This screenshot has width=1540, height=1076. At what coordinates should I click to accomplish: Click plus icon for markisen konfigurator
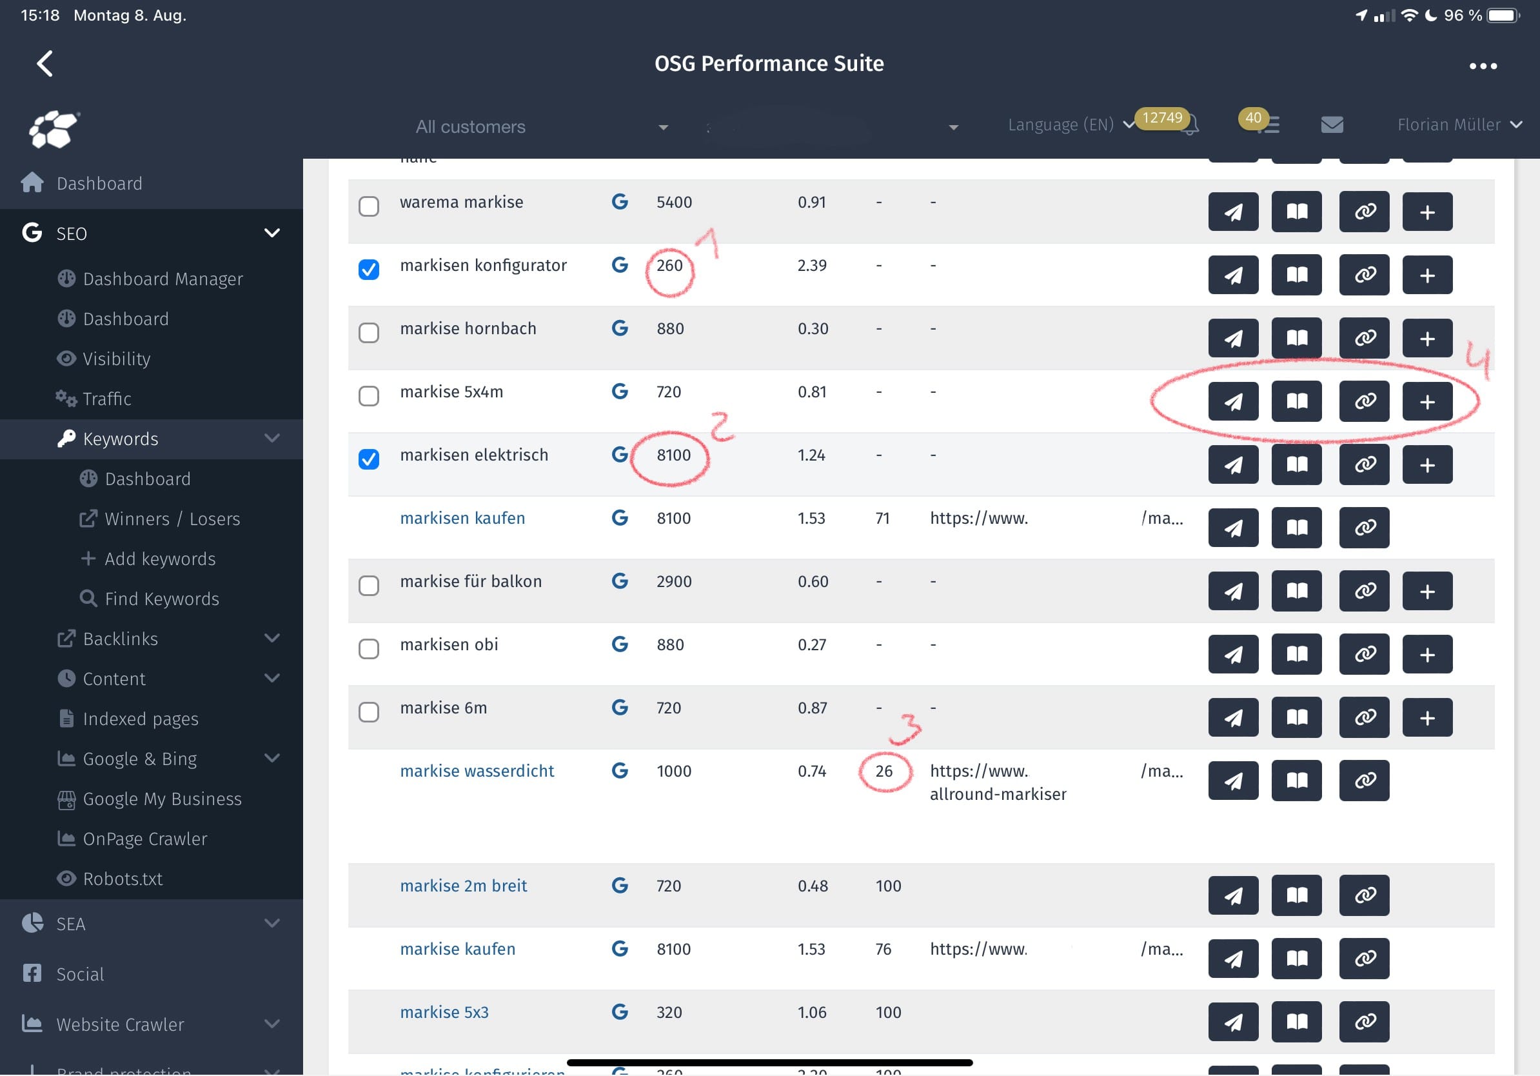click(x=1426, y=275)
